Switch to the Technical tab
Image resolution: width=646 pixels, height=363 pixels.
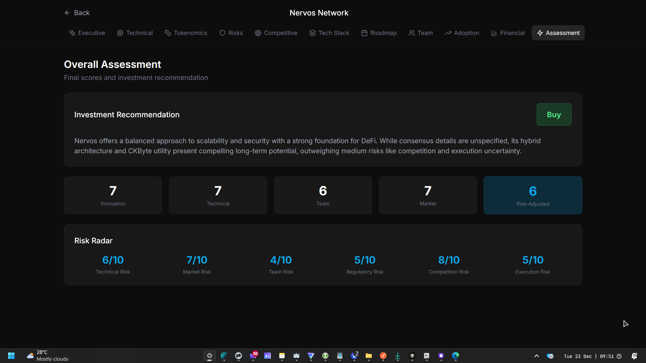click(x=135, y=33)
